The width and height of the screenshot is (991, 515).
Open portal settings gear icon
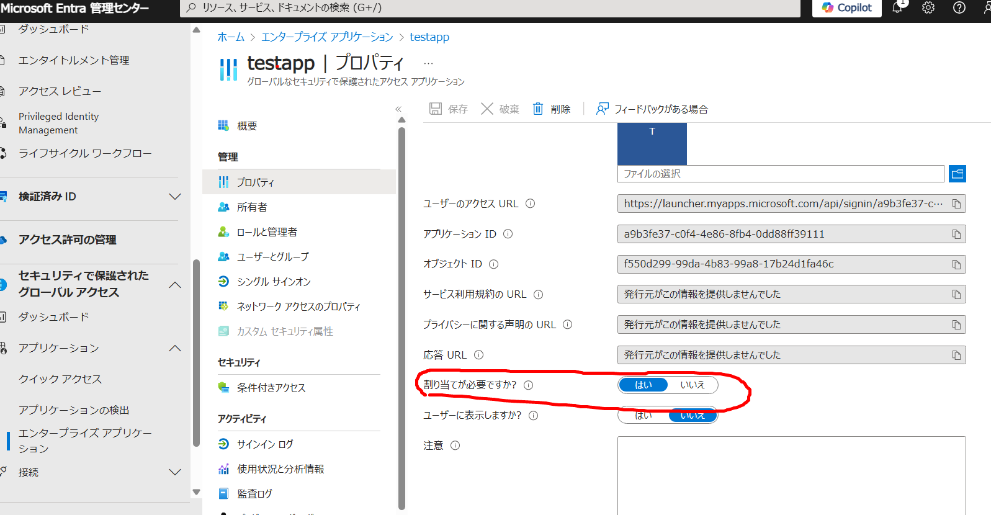pyautogui.click(x=928, y=8)
